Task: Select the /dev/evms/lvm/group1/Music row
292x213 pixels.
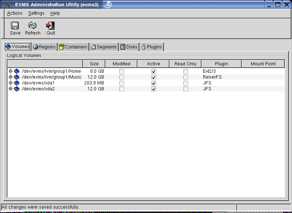Action: pos(52,77)
